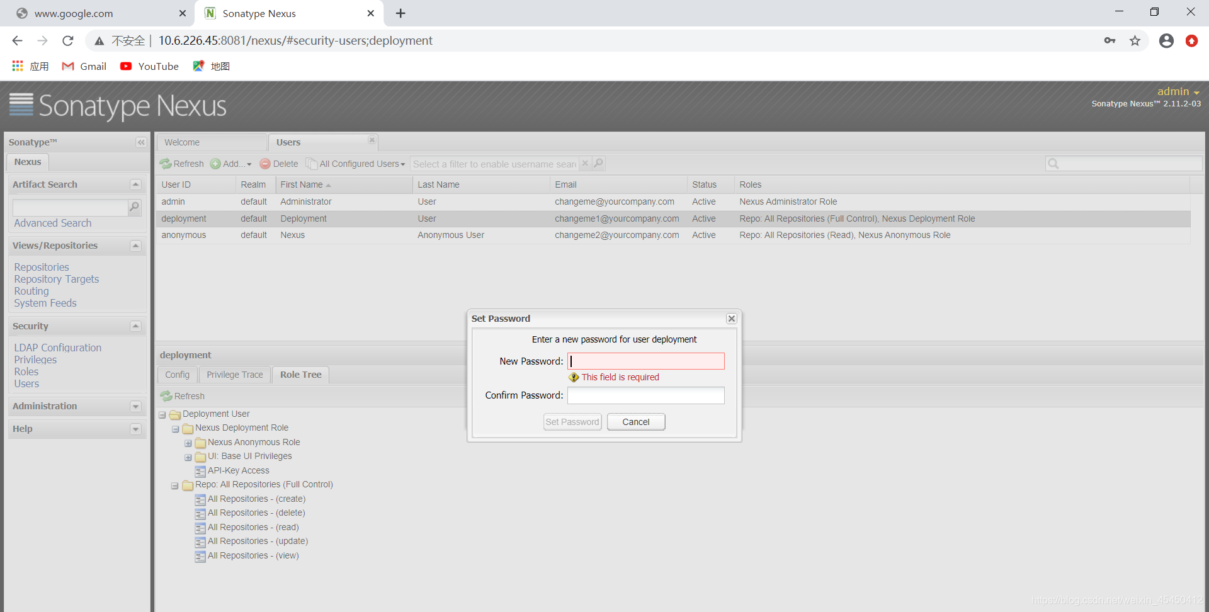Screen dimensions: 1209x612
Task: Click the Refresh icon in Users toolbar
Action: [x=166, y=164]
